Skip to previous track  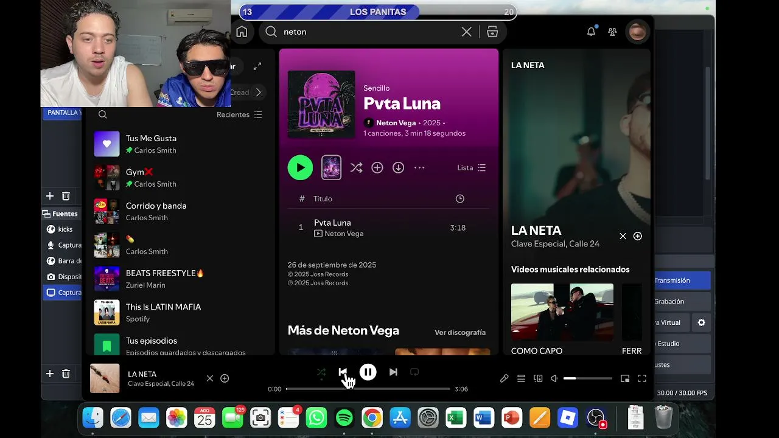(343, 372)
